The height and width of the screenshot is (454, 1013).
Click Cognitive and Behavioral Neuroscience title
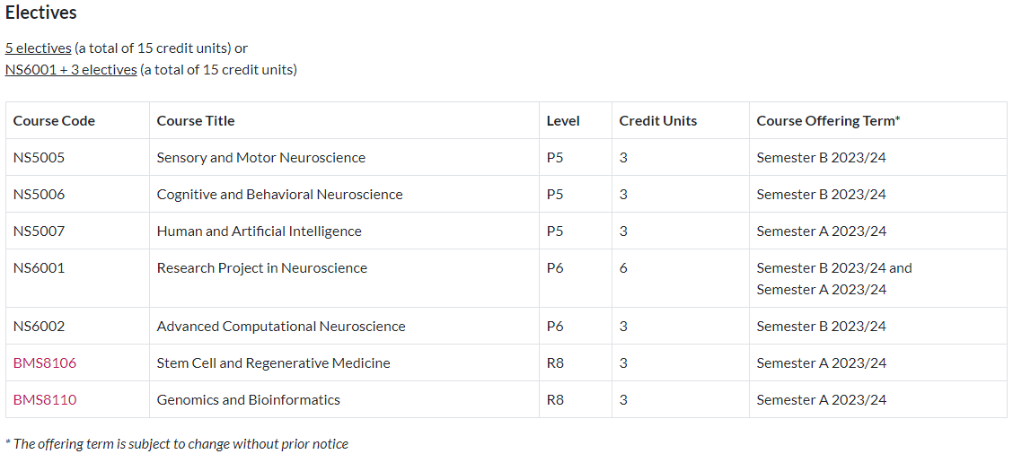pos(279,195)
